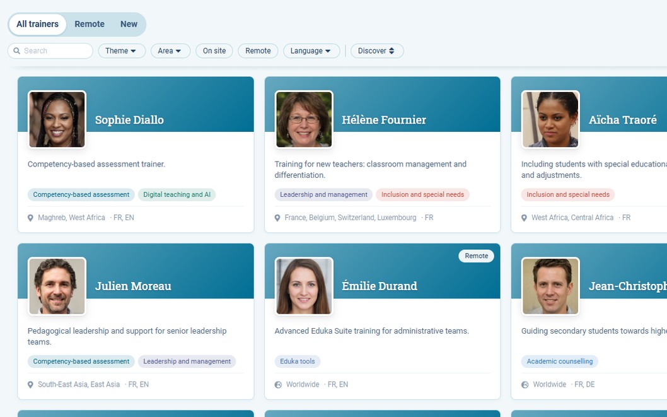
Task: Click the search magnifier icon
Action: point(16,50)
